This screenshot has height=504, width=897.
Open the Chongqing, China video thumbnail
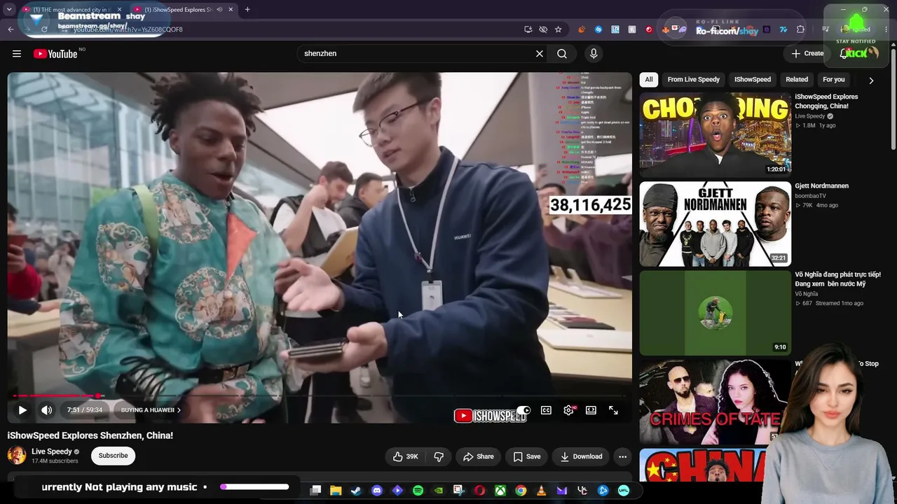(x=715, y=134)
